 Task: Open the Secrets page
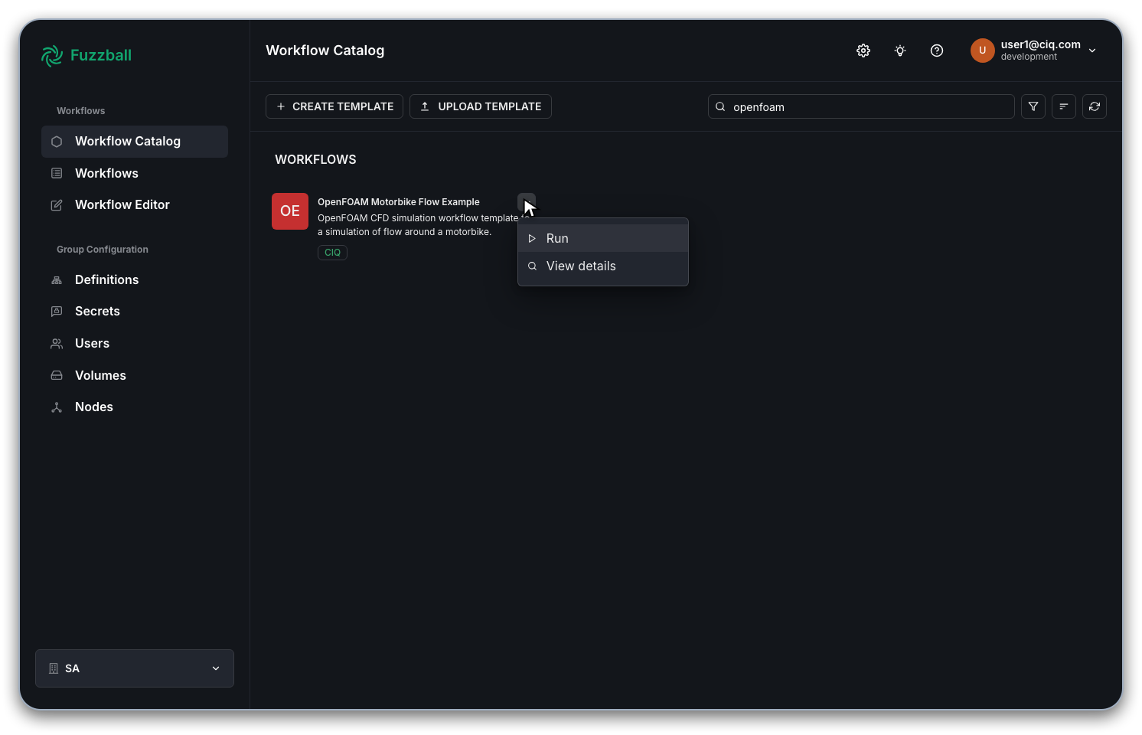pos(135,312)
